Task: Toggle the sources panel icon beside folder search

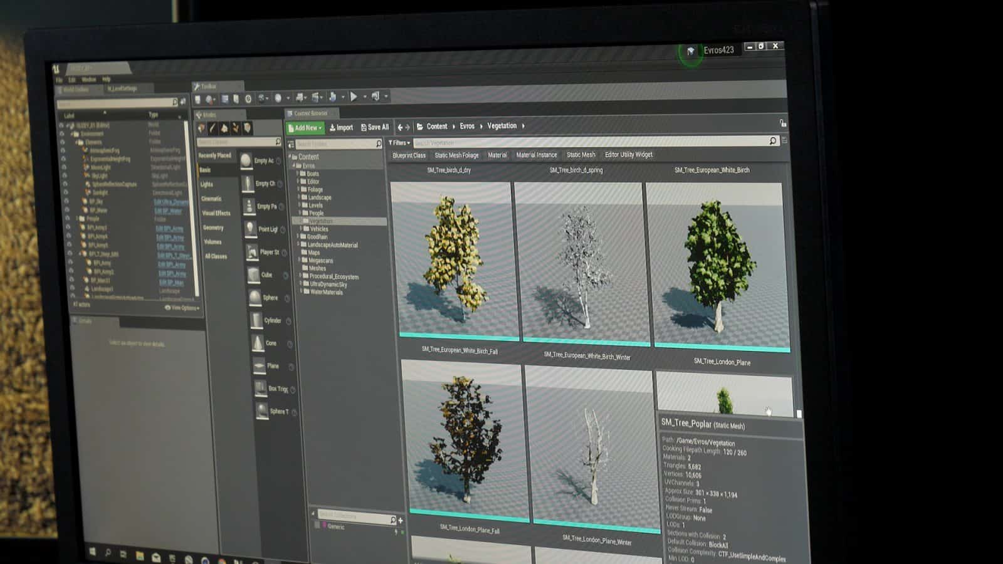Action: point(291,144)
